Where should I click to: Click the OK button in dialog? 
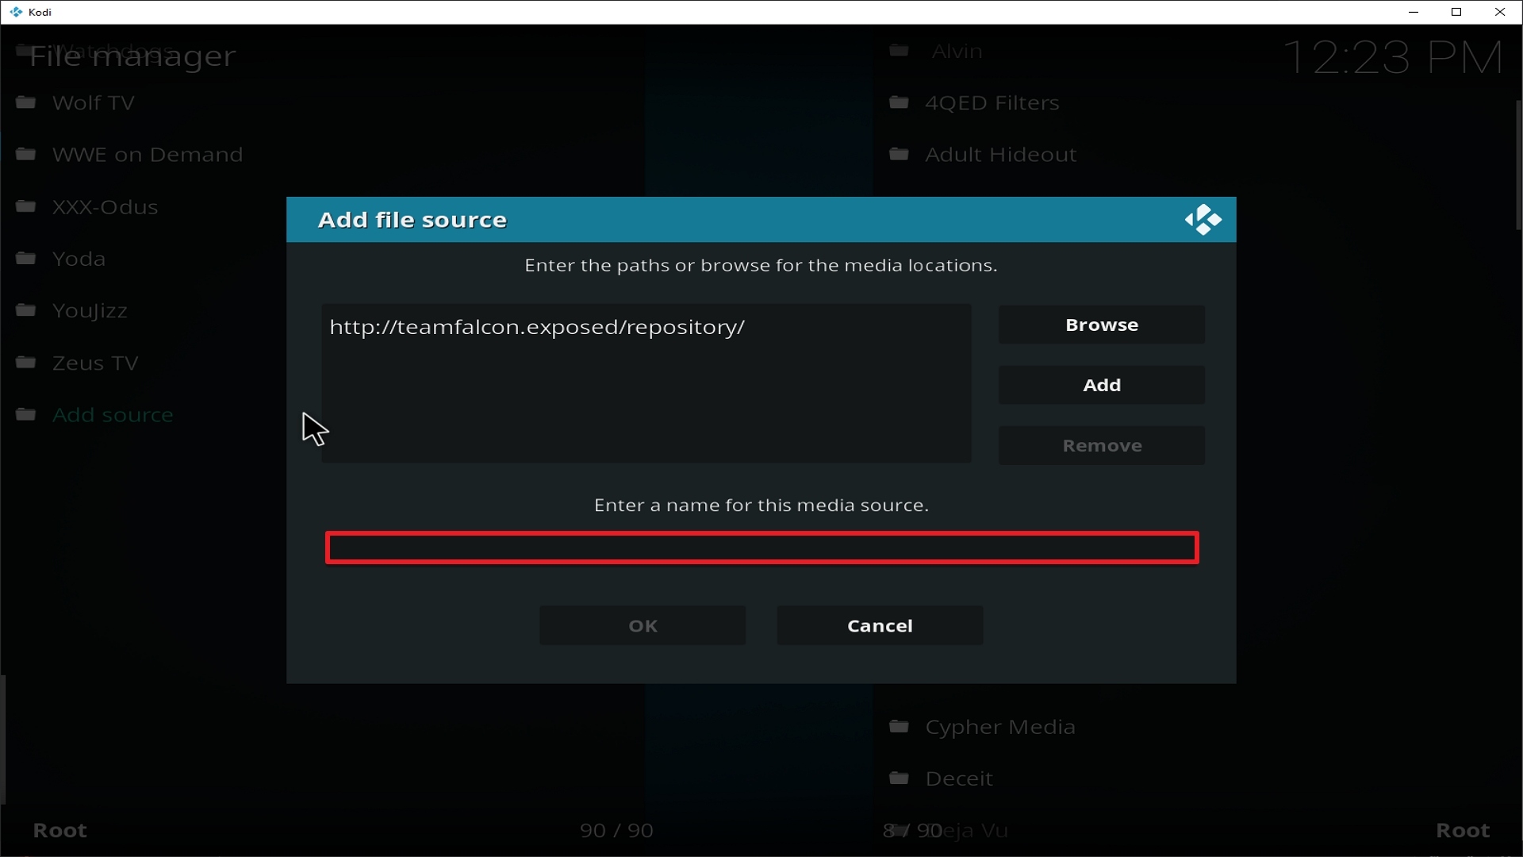tap(643, 625)
